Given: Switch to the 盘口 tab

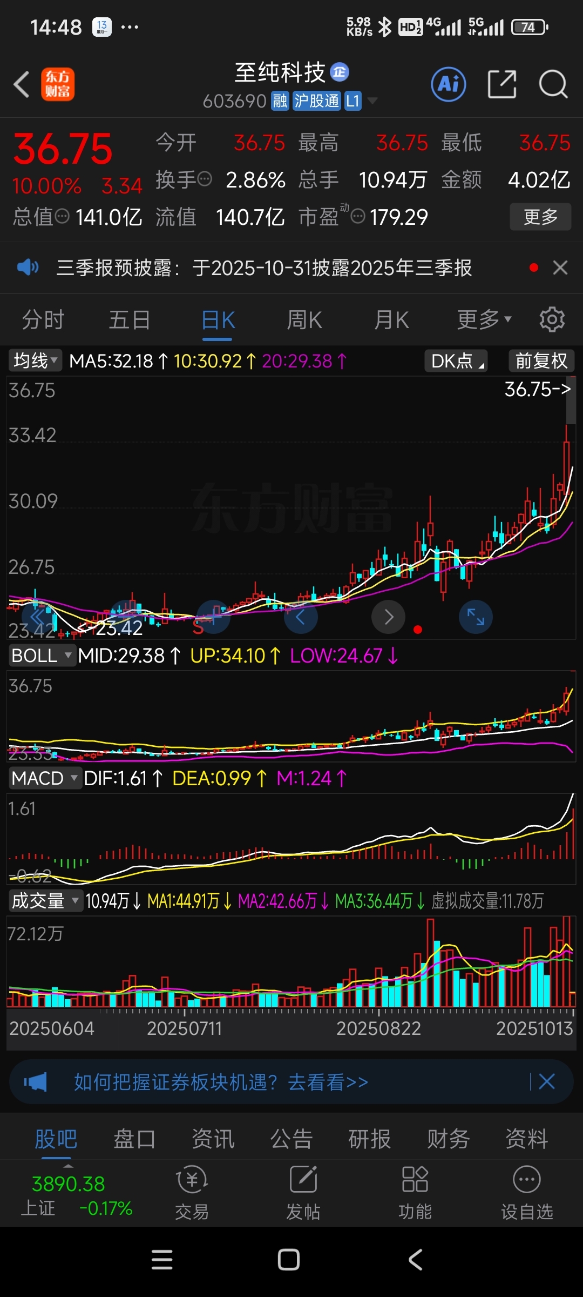Looking at the screenshot, I should [x=134, y=1139].
